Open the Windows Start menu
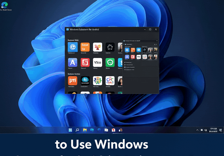The height and width of the screenshot is (156, 224). [70, 130]
